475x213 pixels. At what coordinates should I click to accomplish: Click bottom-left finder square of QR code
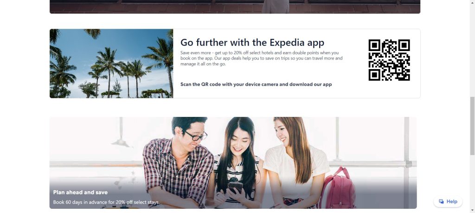(x=375, y=75)
